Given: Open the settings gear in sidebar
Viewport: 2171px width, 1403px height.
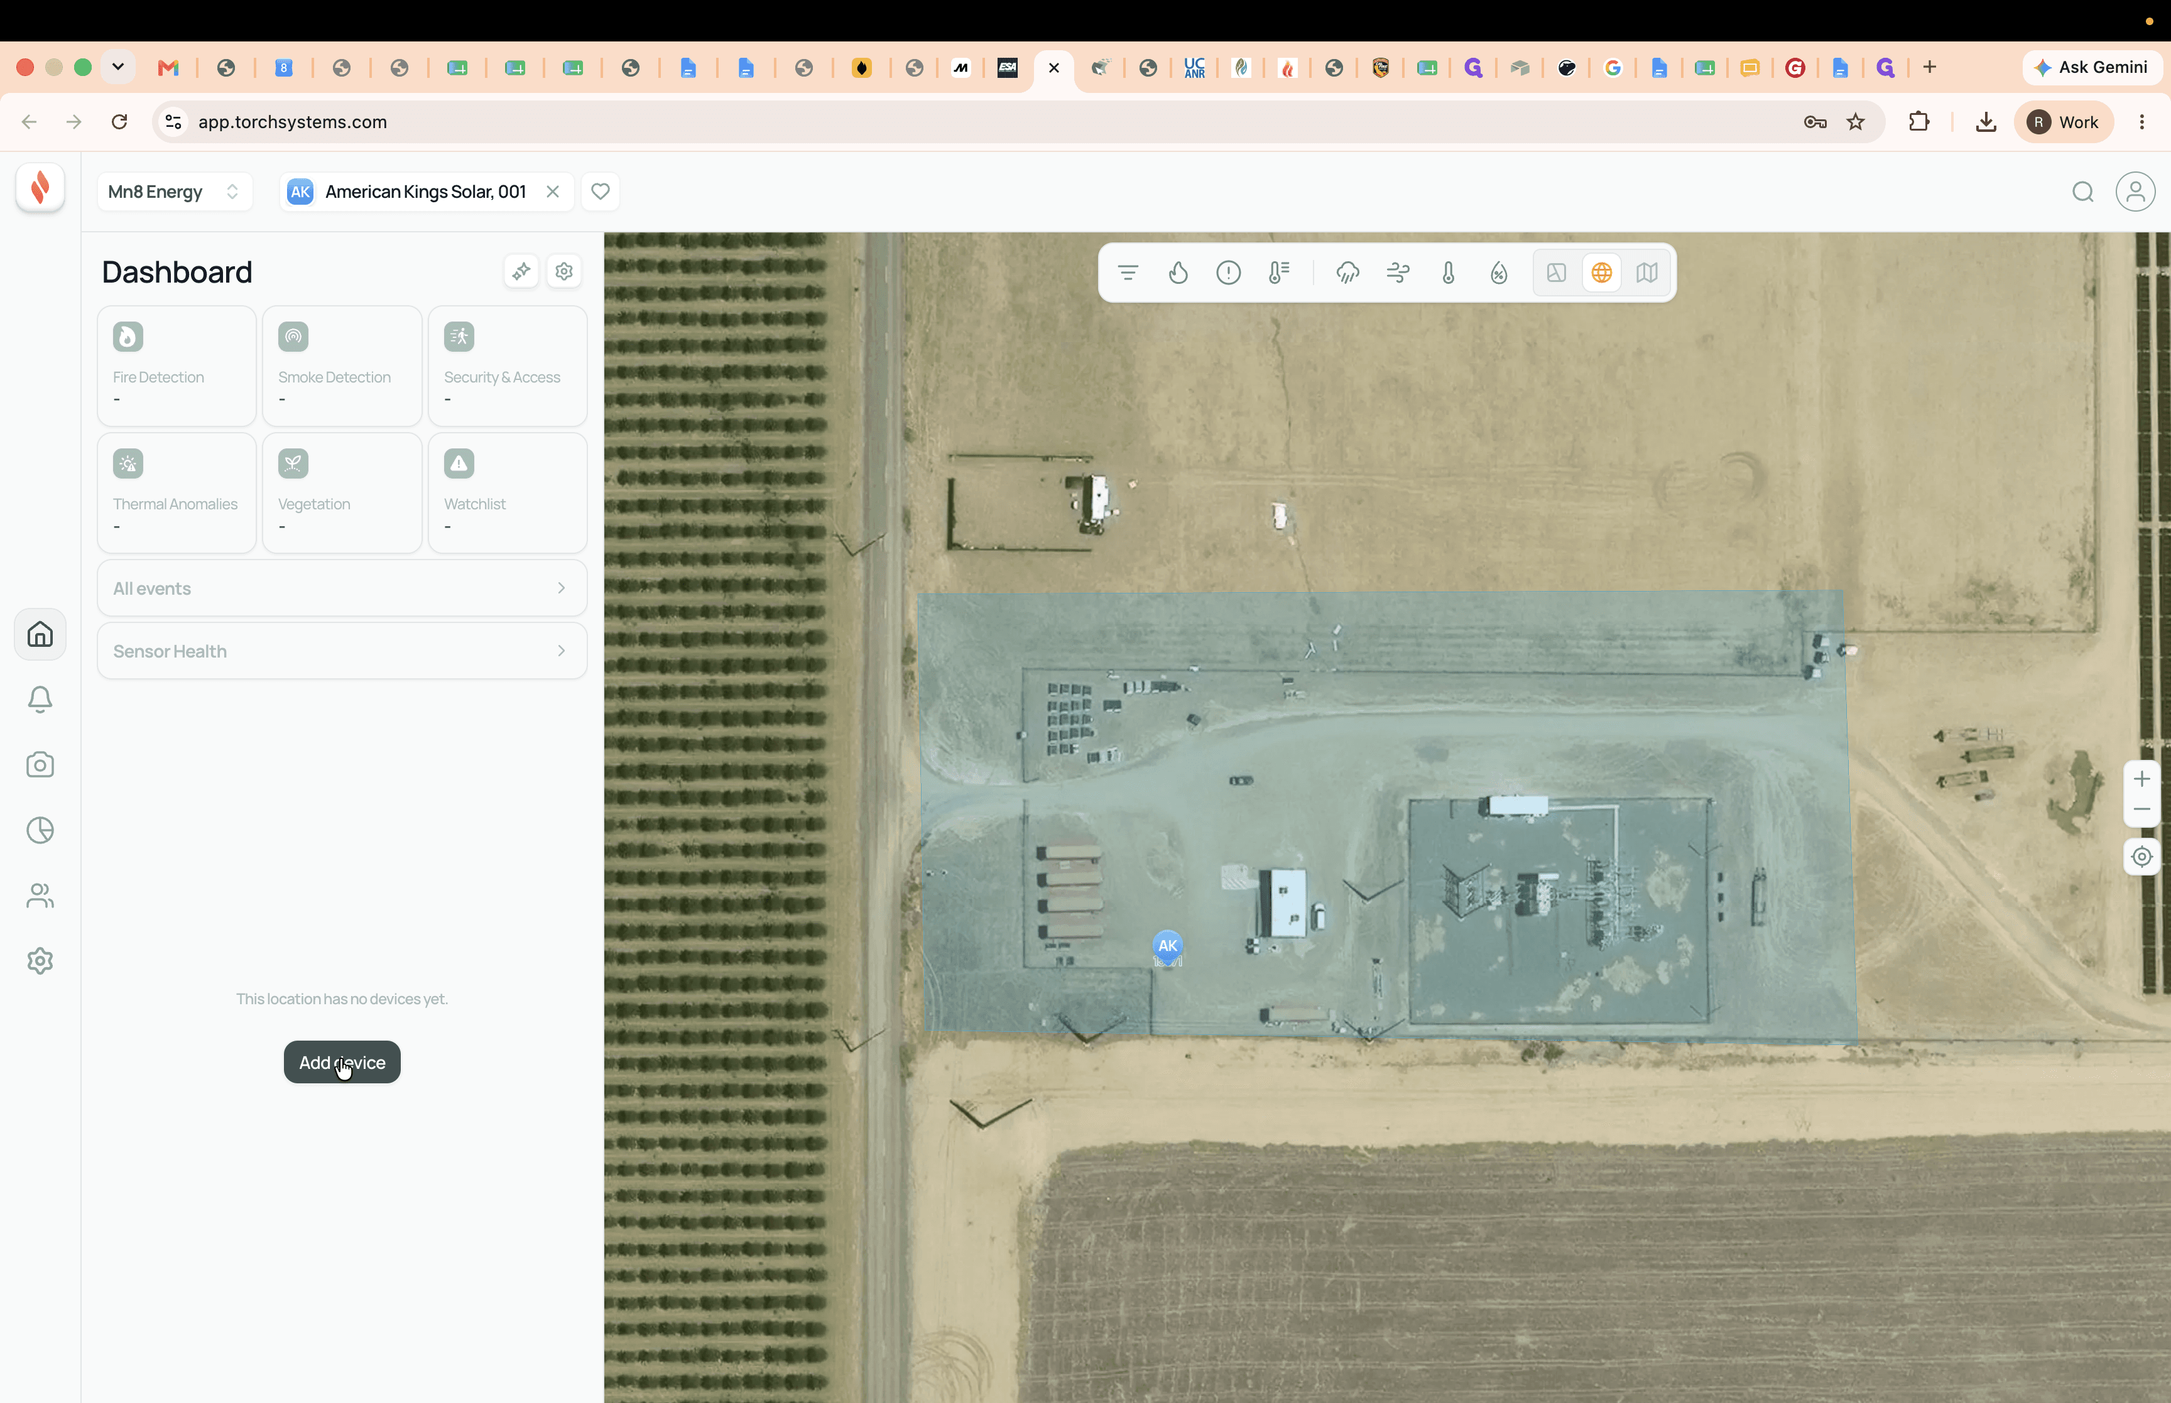Looking at the screenshot, I should pyautogui.click(x=40, y=961).
